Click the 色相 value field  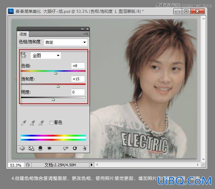78,66
